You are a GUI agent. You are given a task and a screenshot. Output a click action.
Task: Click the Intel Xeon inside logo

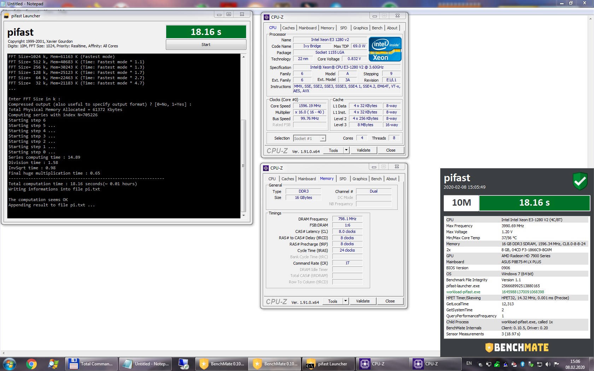(385, 49)
